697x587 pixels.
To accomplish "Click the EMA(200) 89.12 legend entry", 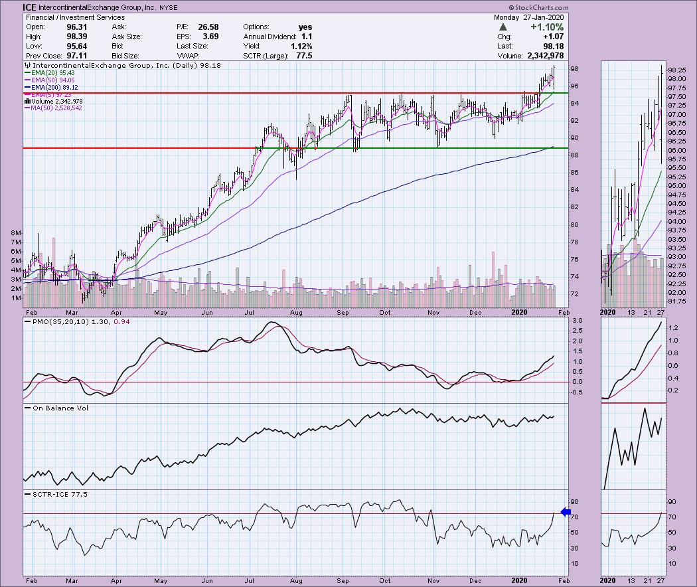I will (x=52, y=88).
